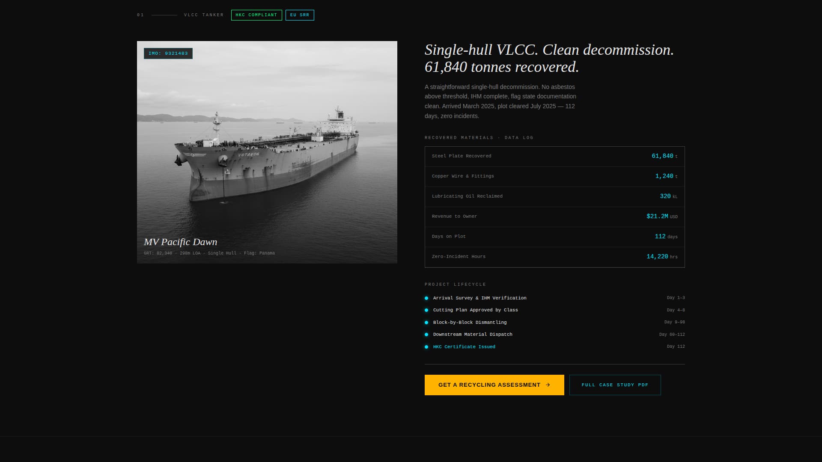Click the dot beside Cutting Plan Approved by Class
Viewport: 822px width, 462px height.
click(426, 310)
